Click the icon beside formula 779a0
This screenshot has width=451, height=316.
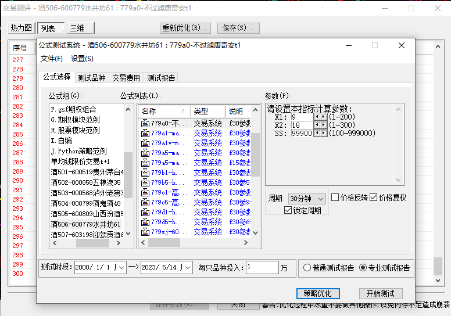[x=145, y=123]
